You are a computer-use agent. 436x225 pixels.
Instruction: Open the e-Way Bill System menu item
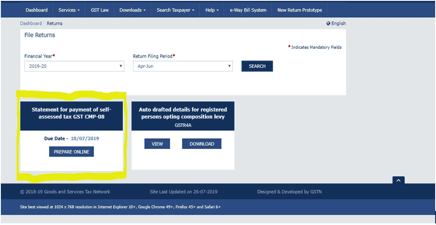pyautogui.click(x=248, y=10)
